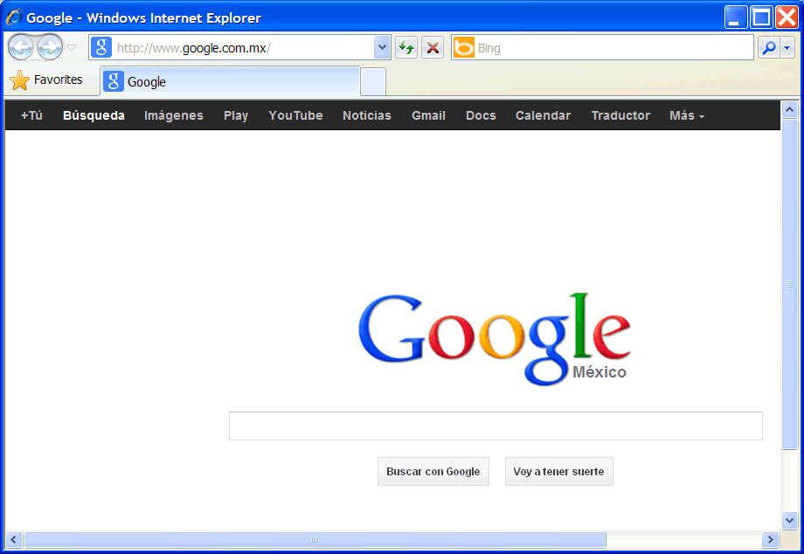Click Buscar con Google button
The height and width of the screenshot is (554, 804).
[x=433, y=471]
